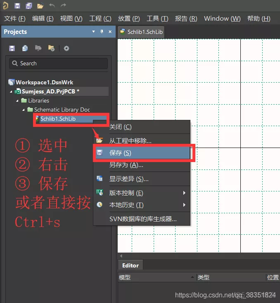
Task: Click the save icon beside 保存 (S)
Action: [x=100, y=153]
